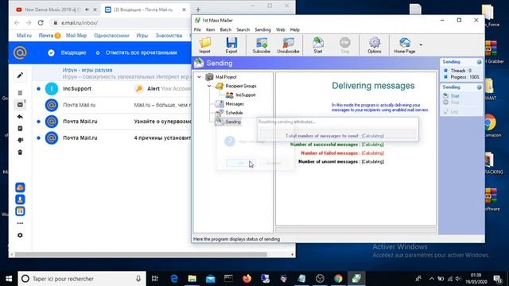Select the Mail Project tree item
The width and height of the screenshot is (509, 286).
(x=226, y=77)
